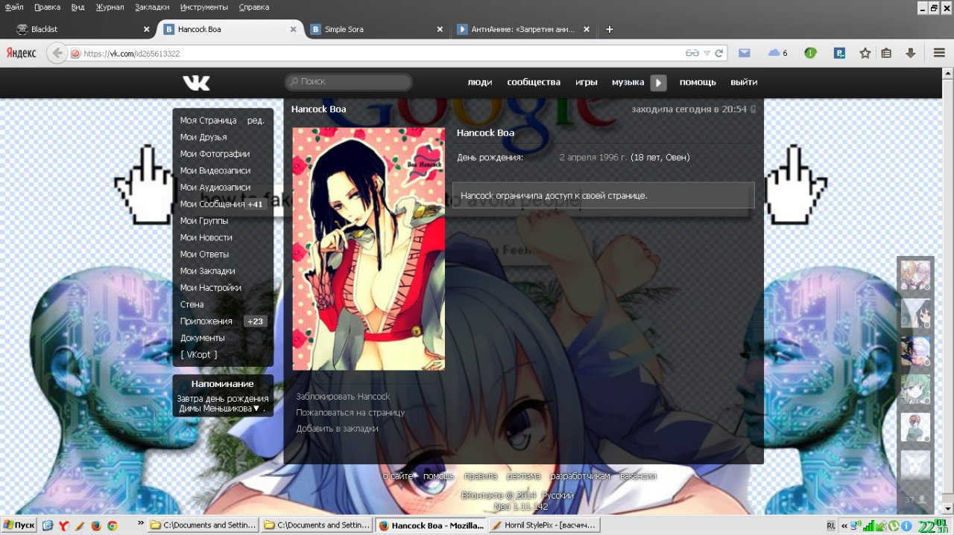Click the cloud weather icon showing 6
This screenshot has width=954, height=535.
pos(777,53)
